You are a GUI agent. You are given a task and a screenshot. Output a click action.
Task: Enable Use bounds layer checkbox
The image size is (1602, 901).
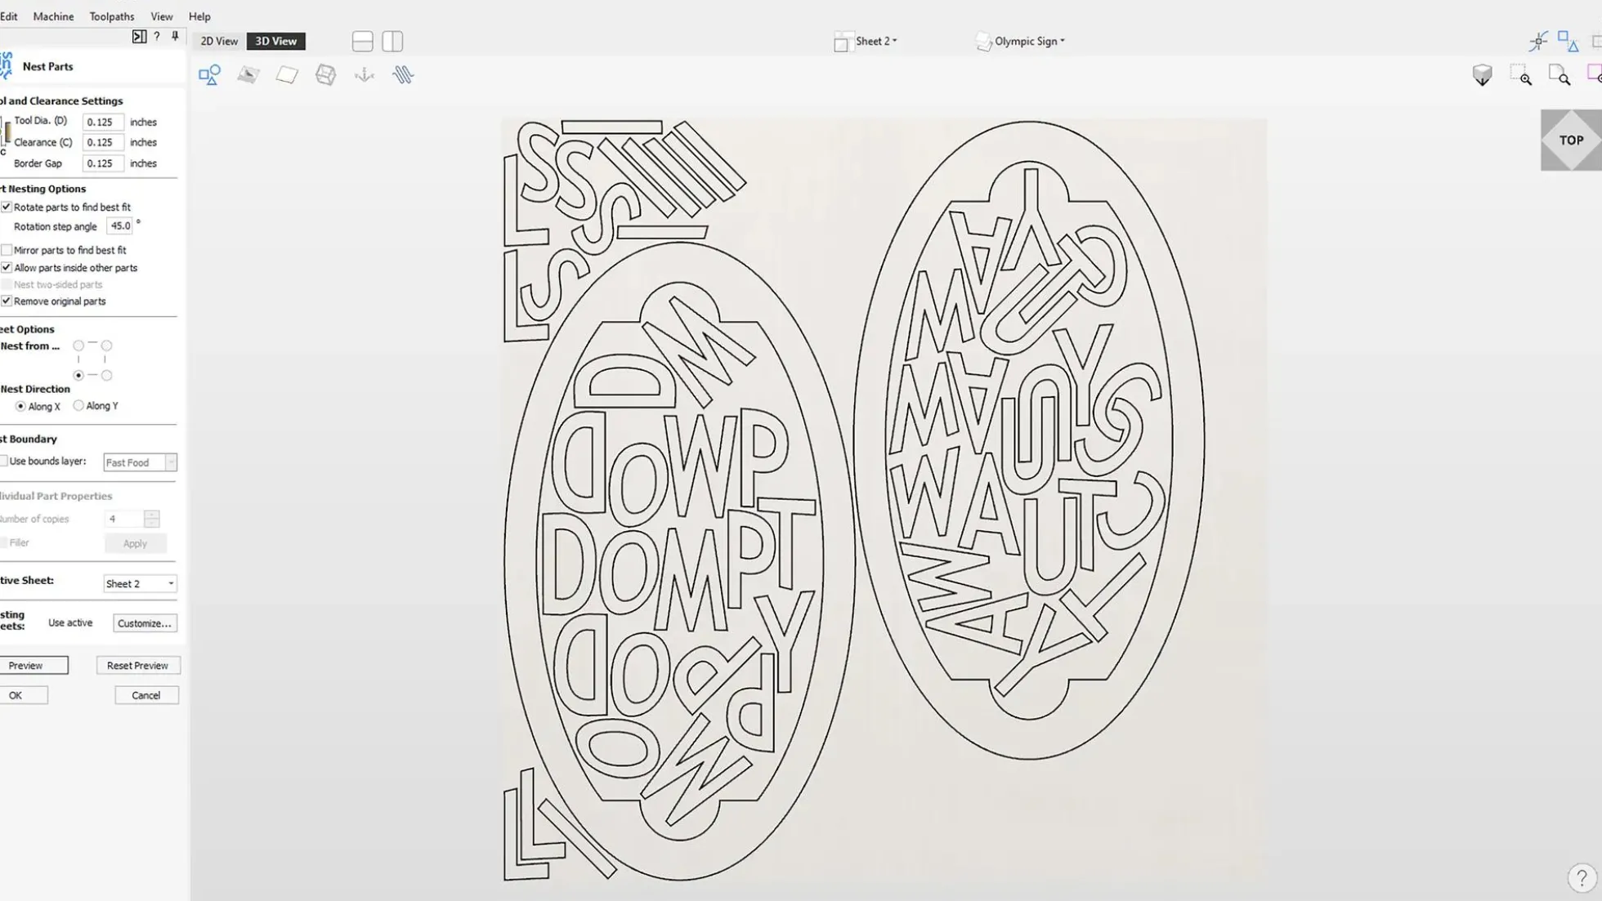coord(4,462)
